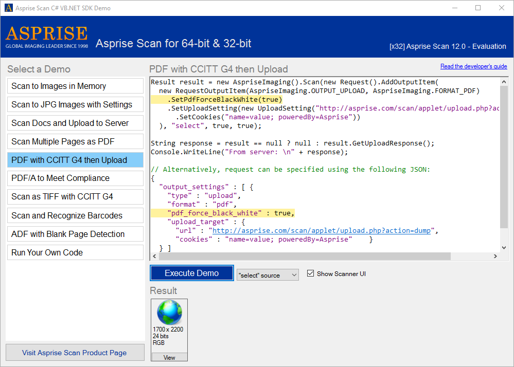Image resolution: width=514 pixels, height=367 pixels.
Task: Select the Scan as TIFF with CCITT G4 demo
Action: tap(75, 197)
